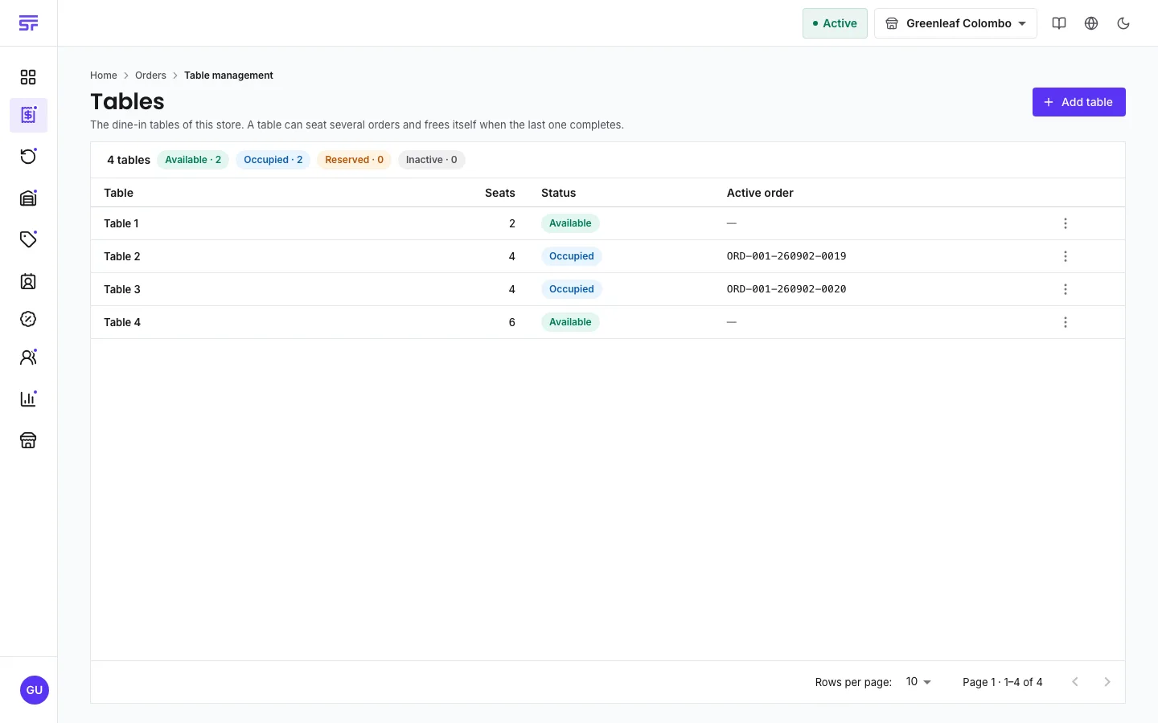Open the discount percent badge sidebar icon
The image size is (1158, 723).
28,319
